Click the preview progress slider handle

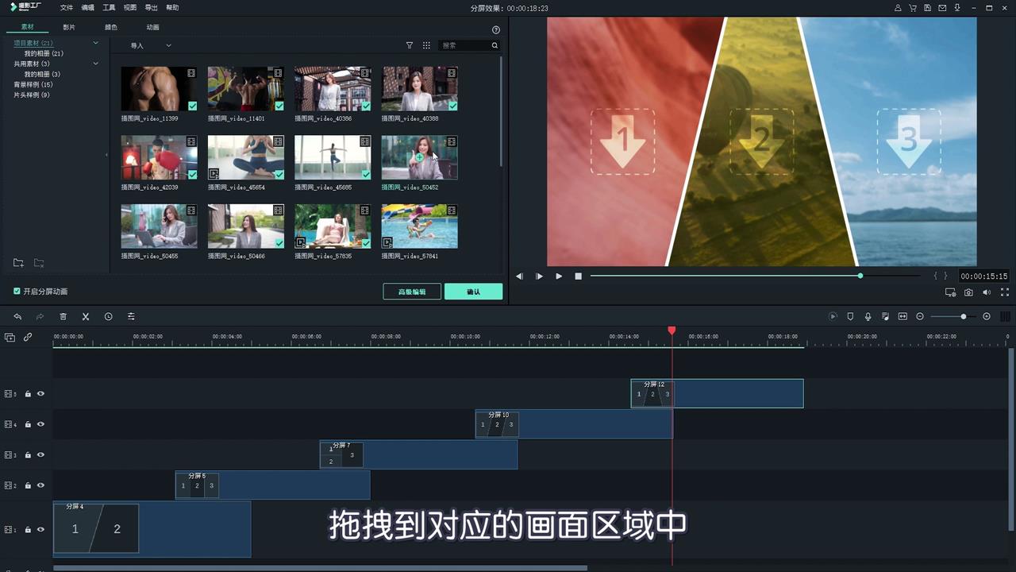[x=860, y=276]
